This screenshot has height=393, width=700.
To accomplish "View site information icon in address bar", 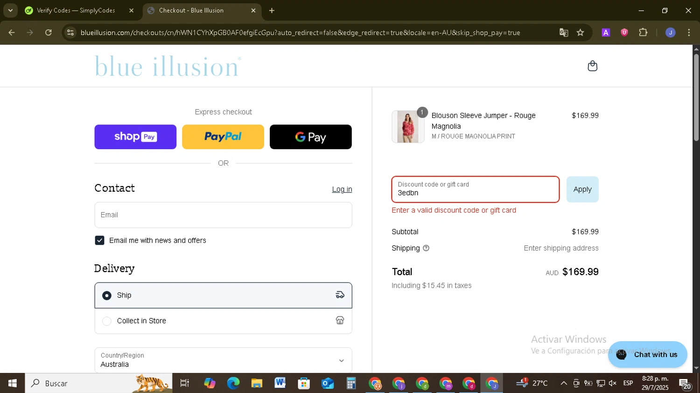I will coord(70,33).
